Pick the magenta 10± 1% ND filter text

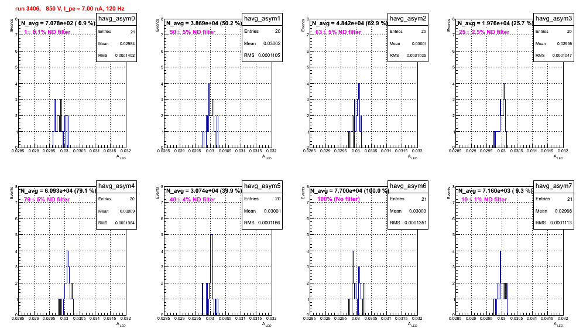coord(484,200)
